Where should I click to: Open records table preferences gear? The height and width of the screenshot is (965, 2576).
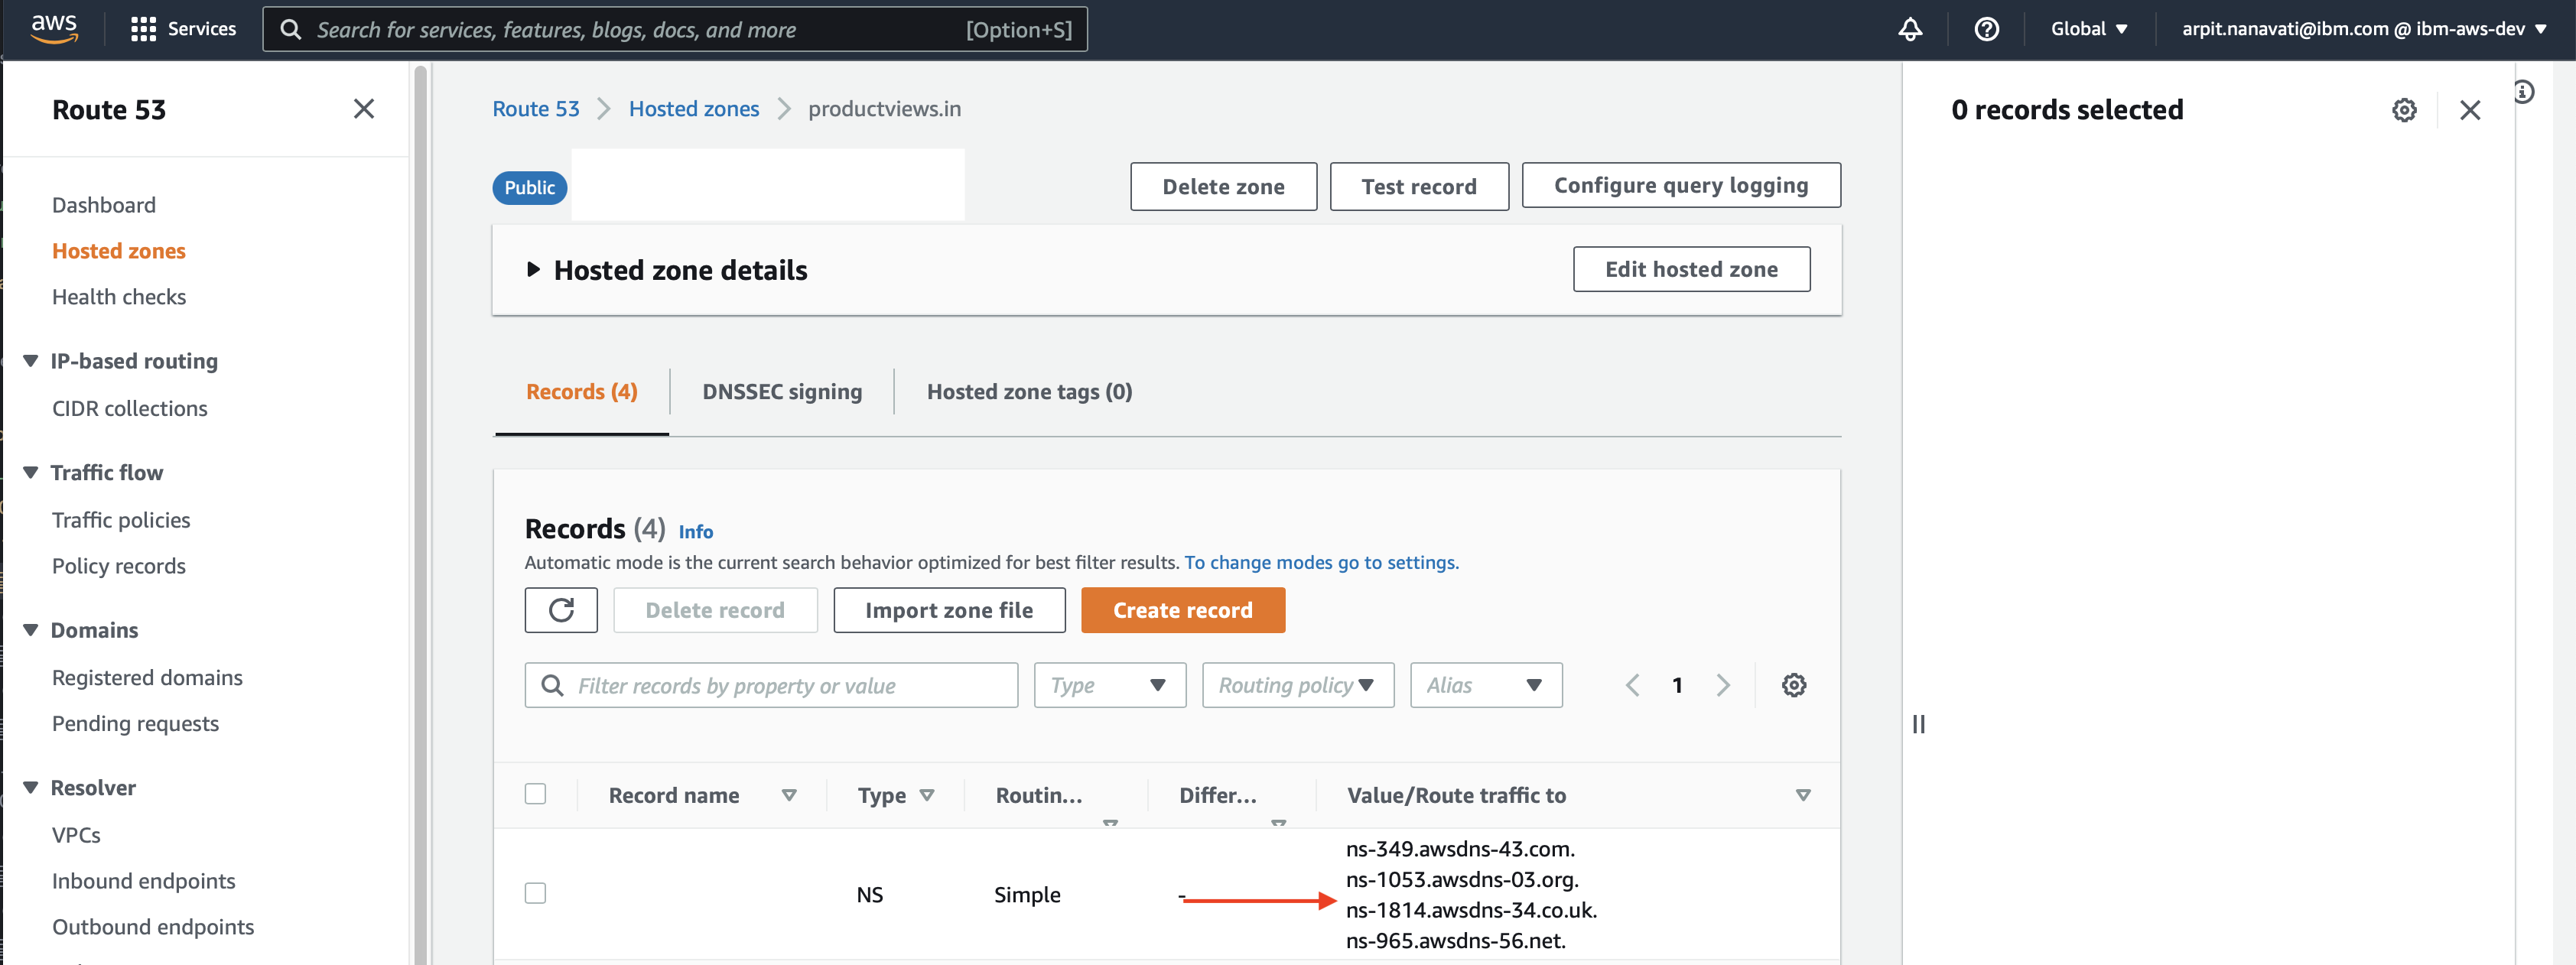pos(1794,685)
